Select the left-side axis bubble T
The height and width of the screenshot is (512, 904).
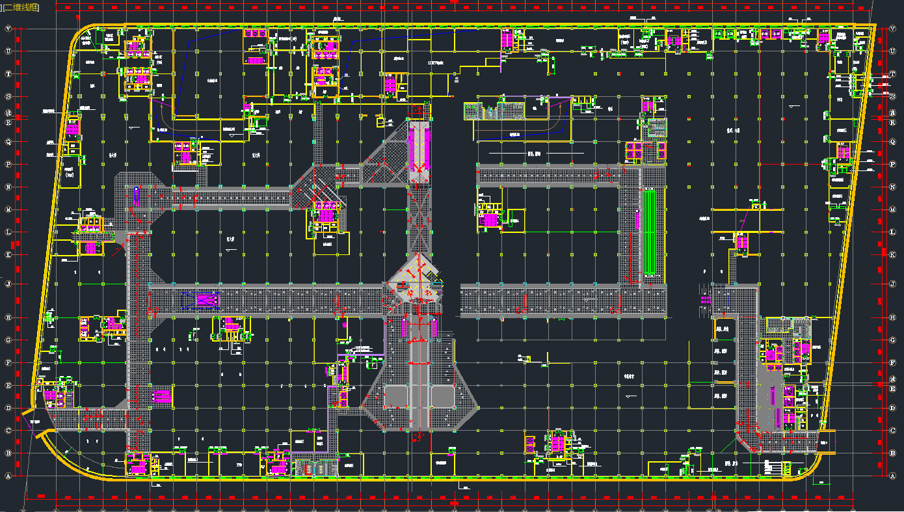point(9,74)
